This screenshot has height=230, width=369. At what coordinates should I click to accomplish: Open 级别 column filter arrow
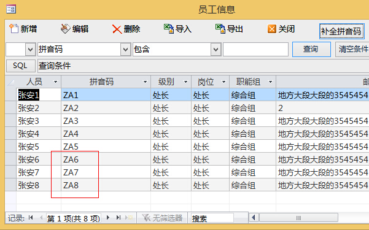[185, 82]
